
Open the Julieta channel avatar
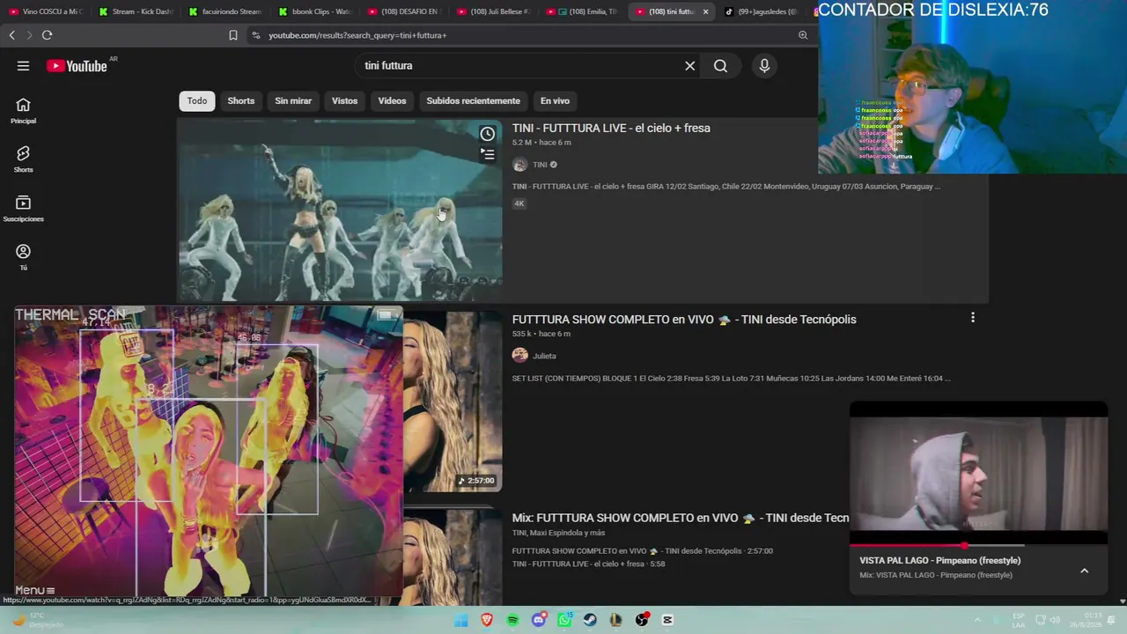[x=520, y=356]
